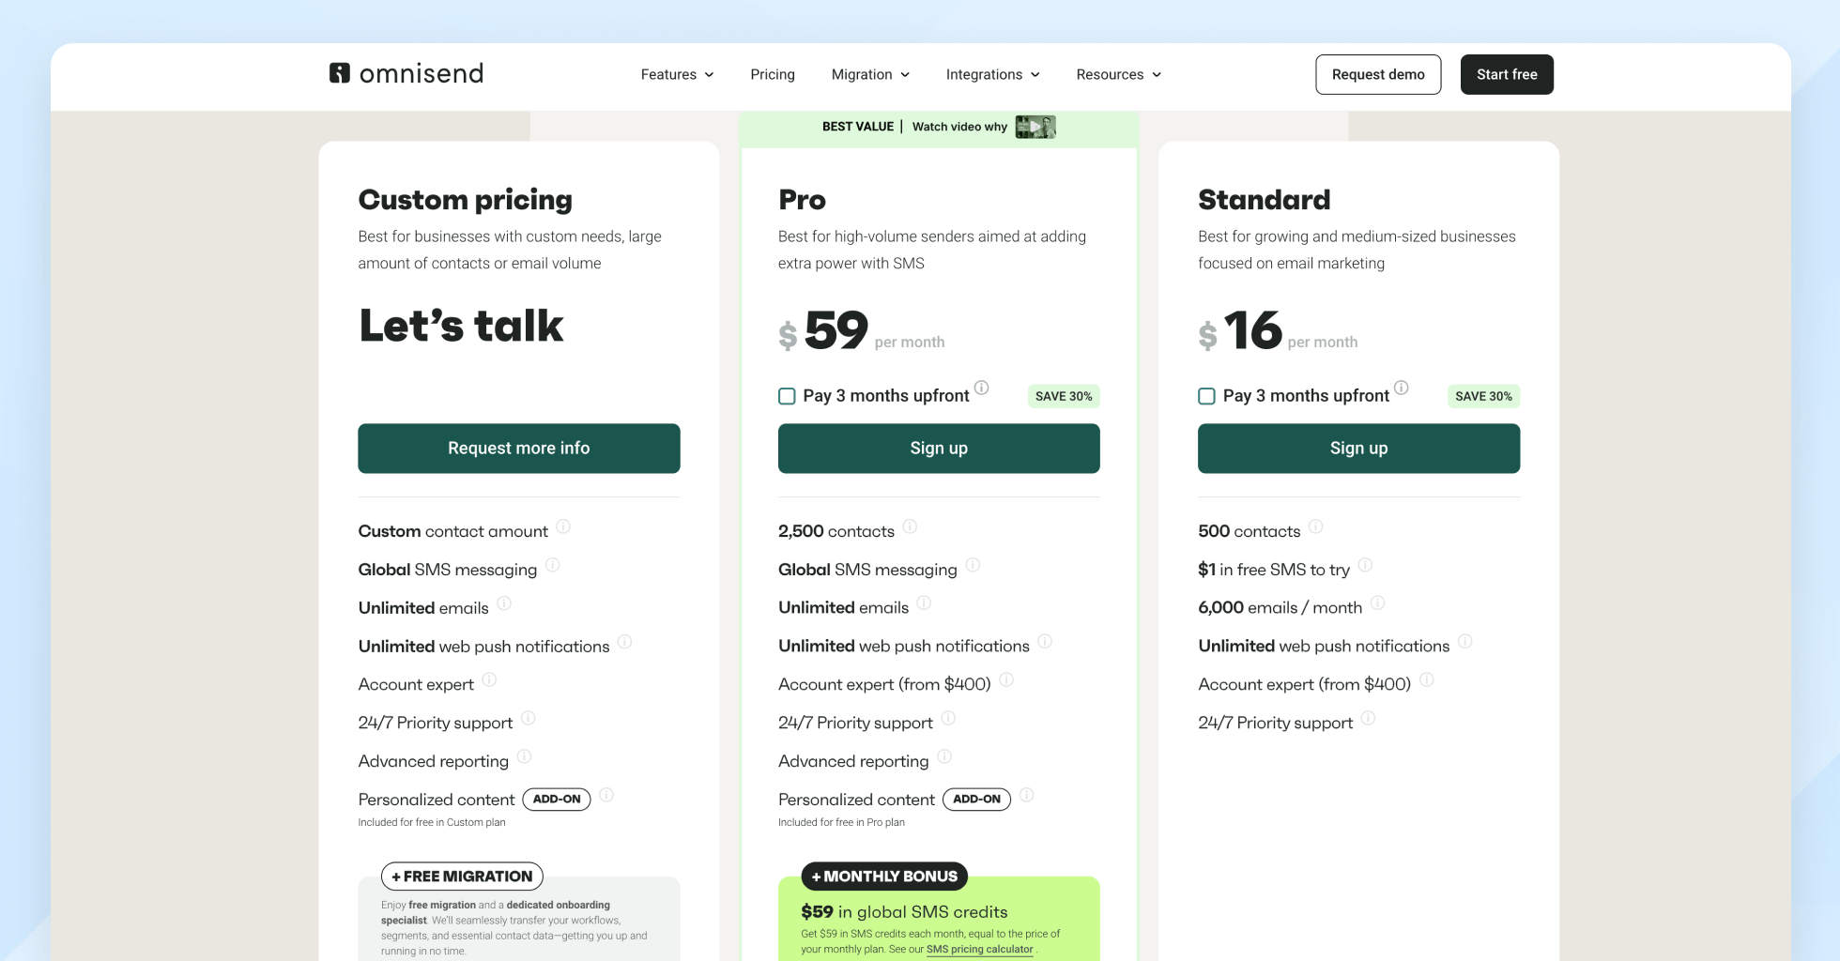
Task: Click info icon beside 2,500 contacts
Action: point(909,527)
